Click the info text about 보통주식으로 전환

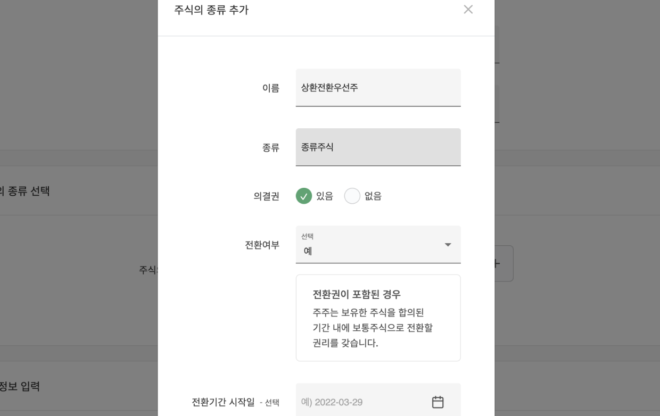[373, 328]
